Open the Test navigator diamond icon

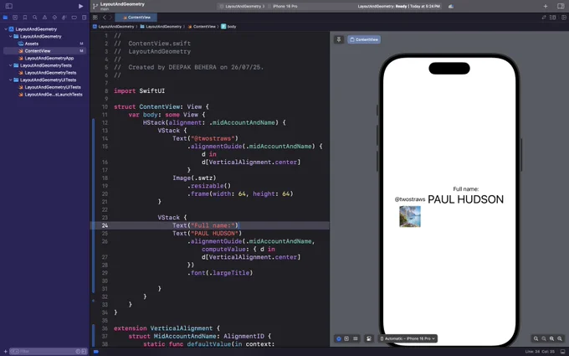pyautogui.click(x=54, y=18)
